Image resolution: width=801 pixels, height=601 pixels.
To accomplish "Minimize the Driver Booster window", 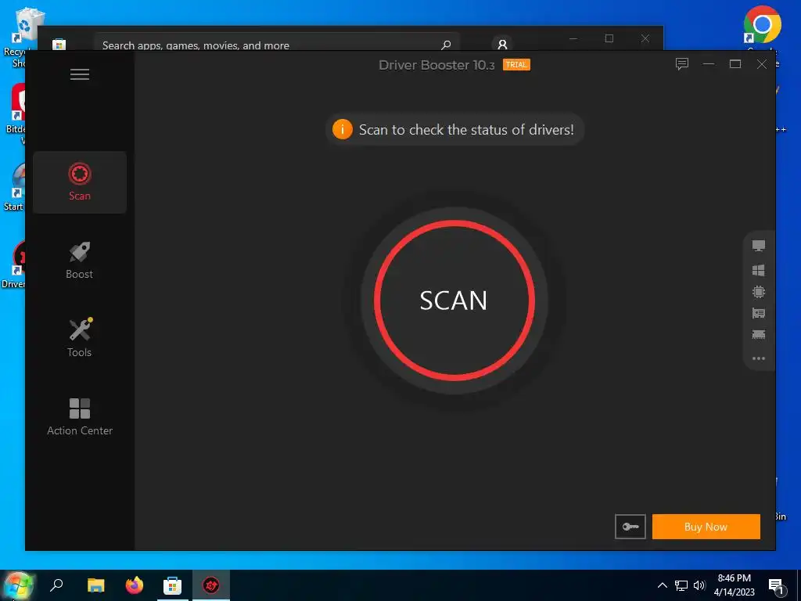I will click(709, 64).
